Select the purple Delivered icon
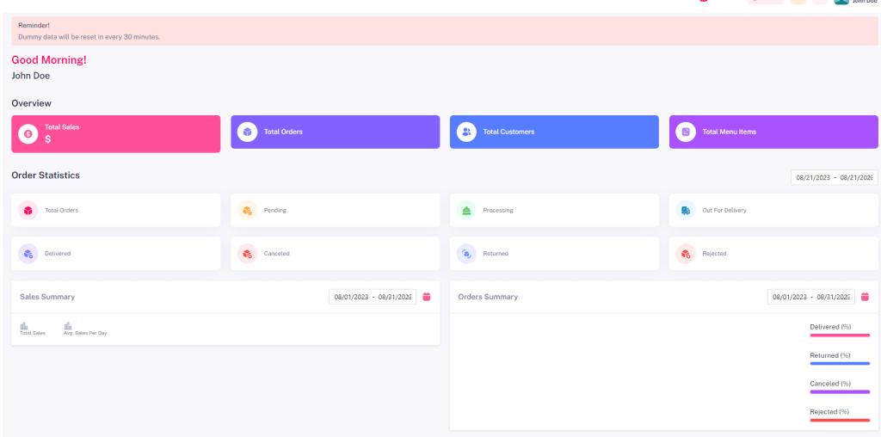This screenshot has width=881, height=437. [x=28, y=254]
